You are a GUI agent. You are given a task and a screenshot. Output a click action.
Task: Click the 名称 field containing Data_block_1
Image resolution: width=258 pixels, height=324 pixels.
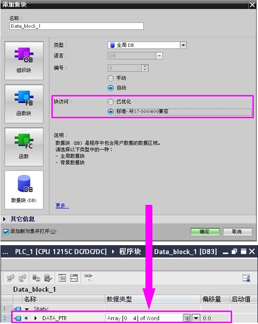76,26
